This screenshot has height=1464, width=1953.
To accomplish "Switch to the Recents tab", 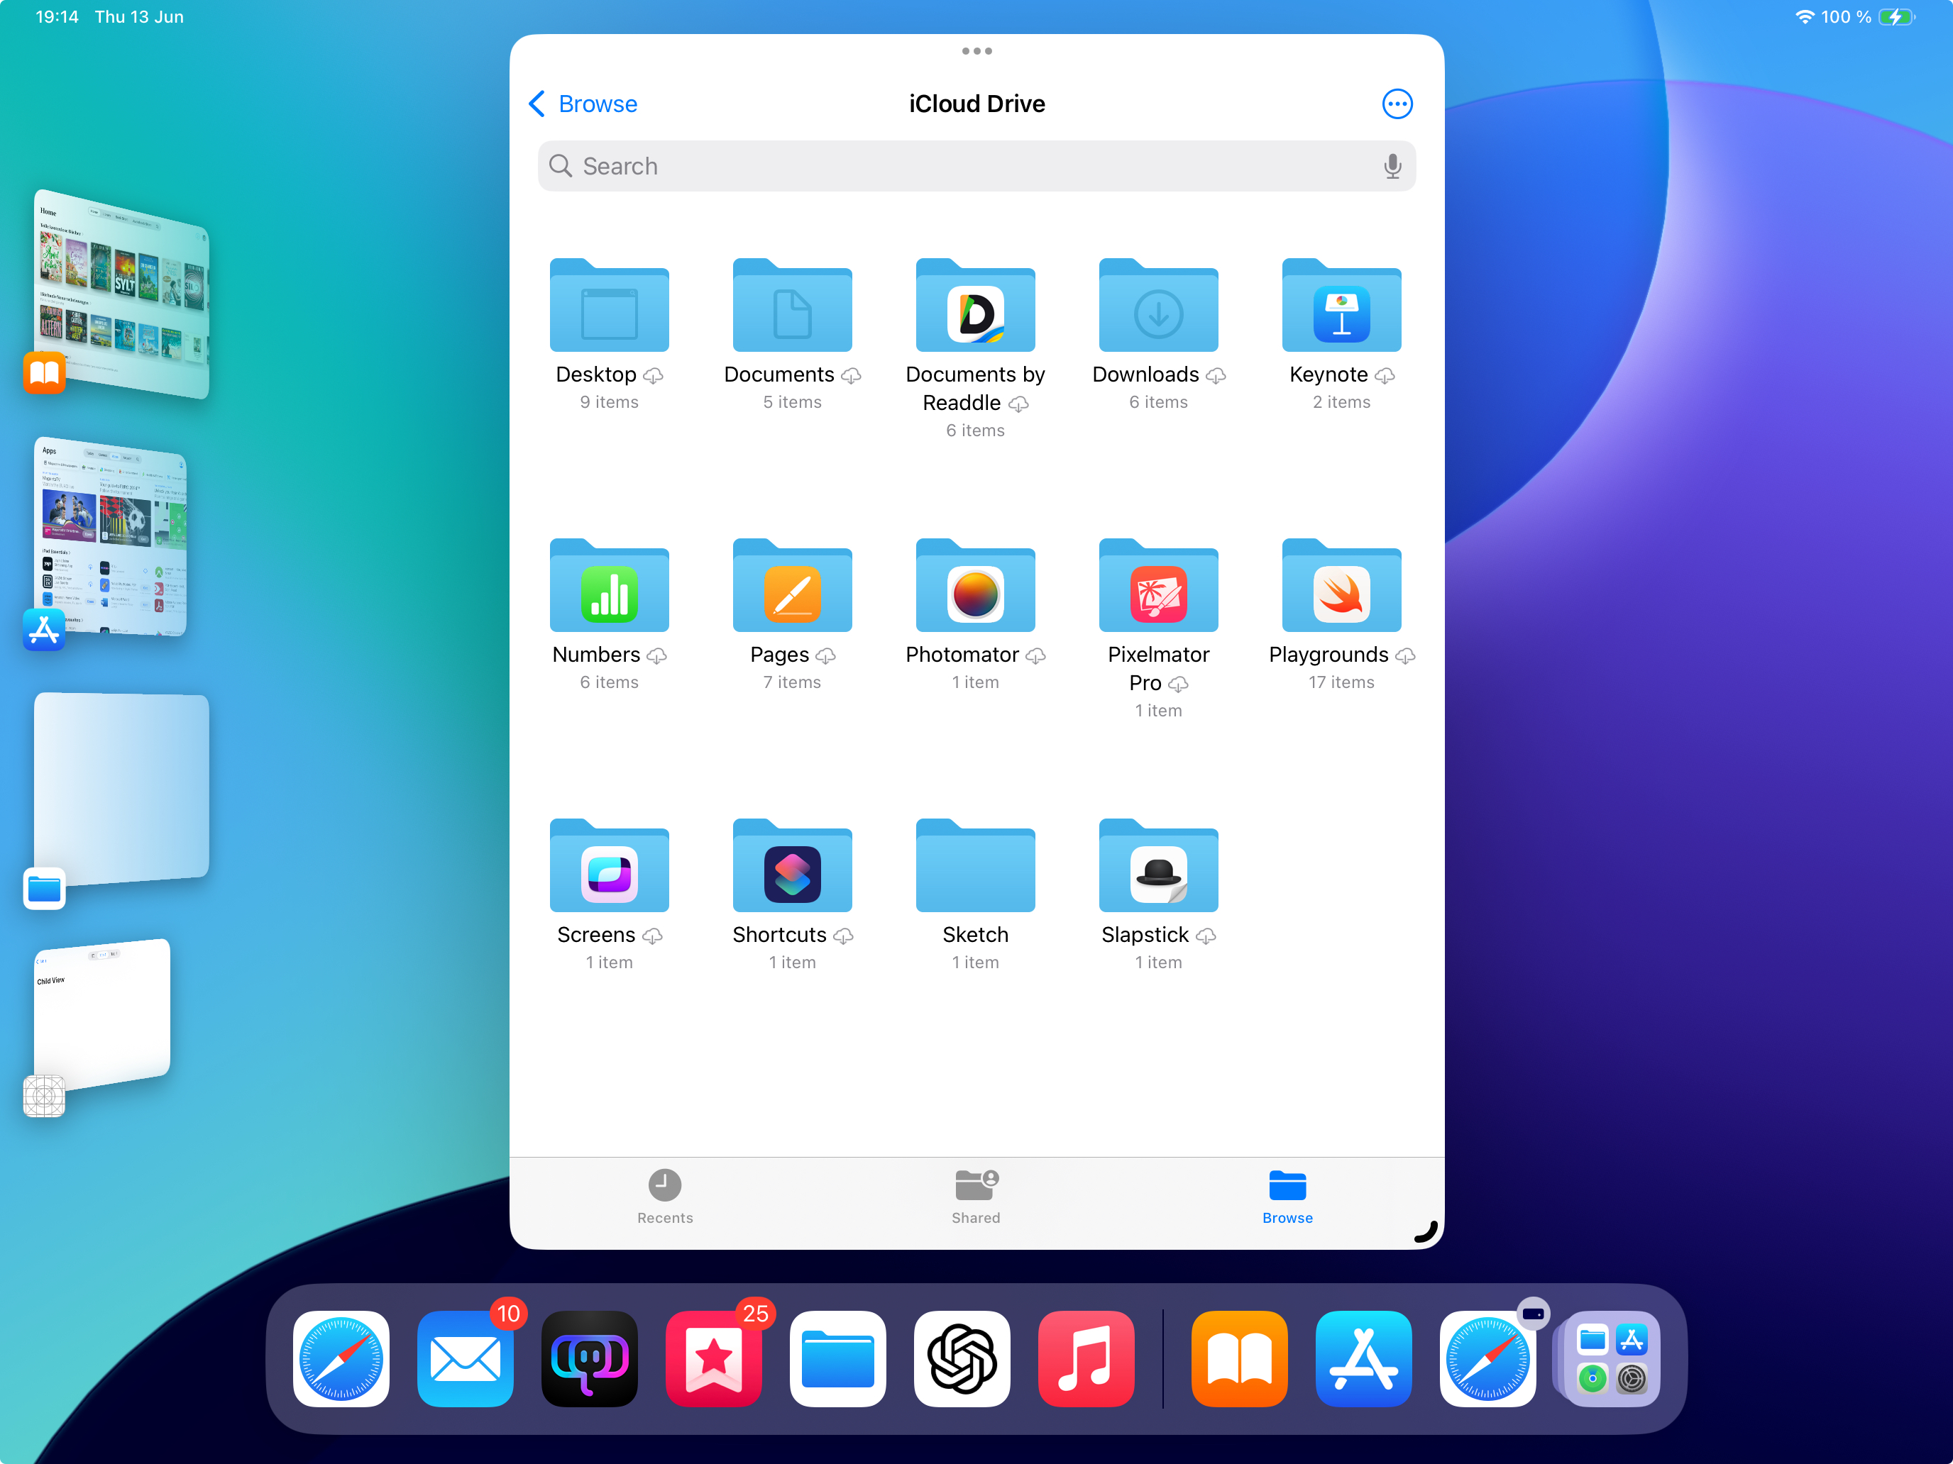I will click(x=665, y=1196).
